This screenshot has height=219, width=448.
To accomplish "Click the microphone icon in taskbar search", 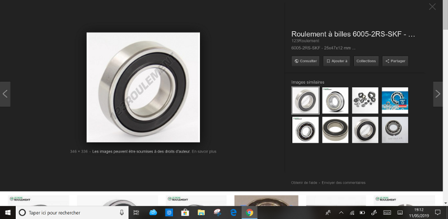I will [x=122, y=212].
